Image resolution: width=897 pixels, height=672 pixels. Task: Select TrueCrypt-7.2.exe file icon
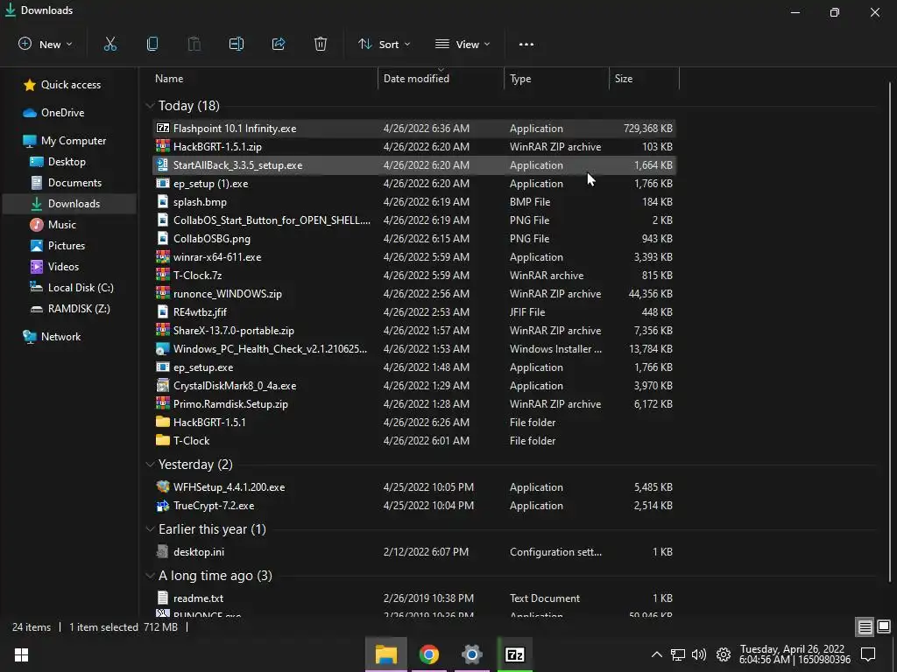tap(162, 506)
